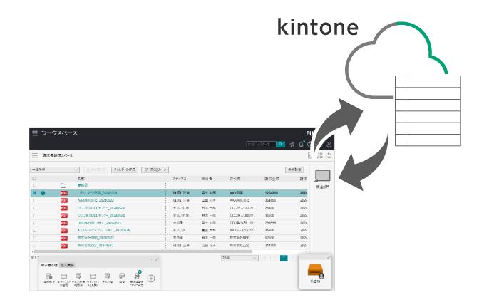The height and width of the screenshot is (307, 489).
Task: Click the 保留 action icon in toolbox
Action: coord(122,276)
